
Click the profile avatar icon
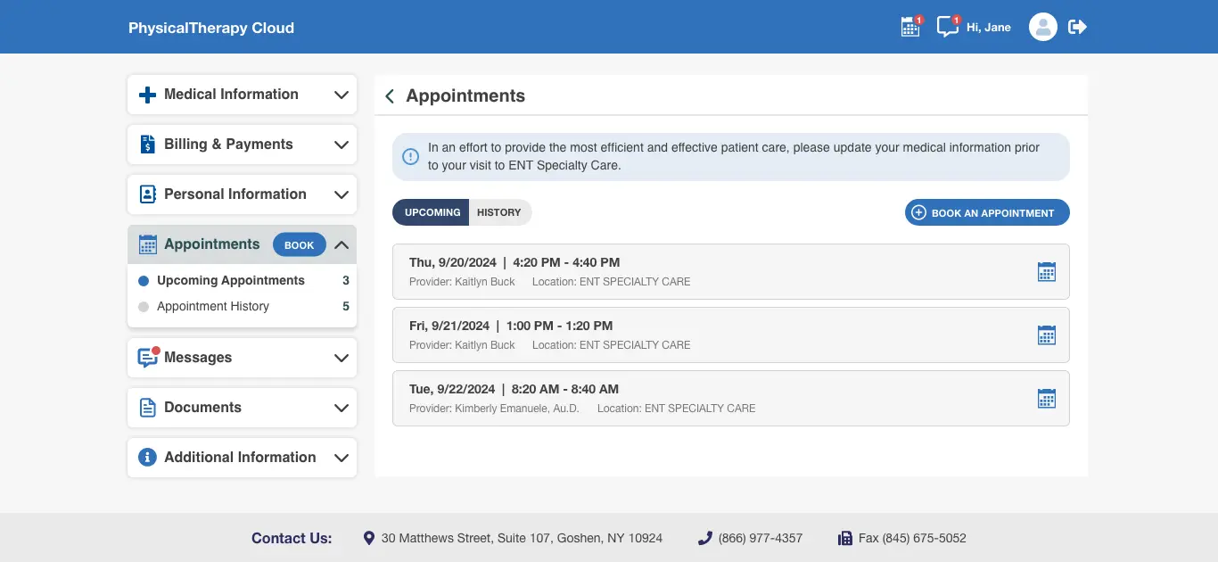click(1042, 27)
